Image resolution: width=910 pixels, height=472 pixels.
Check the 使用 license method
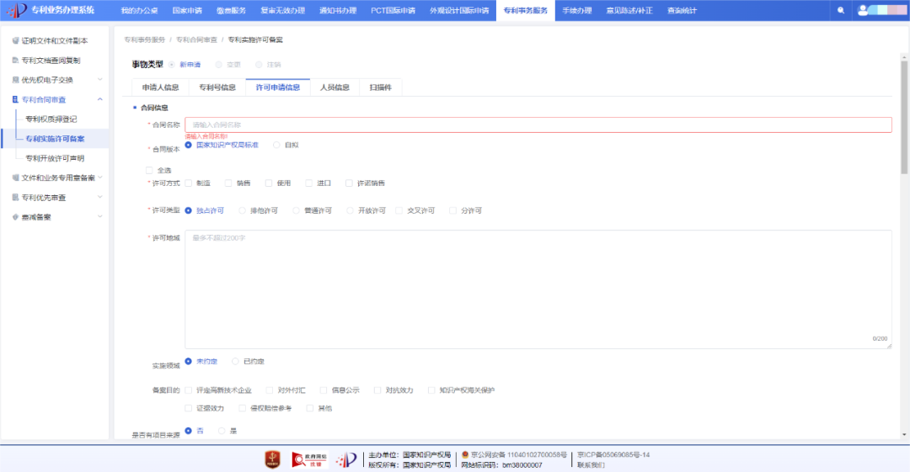[269, 183]
